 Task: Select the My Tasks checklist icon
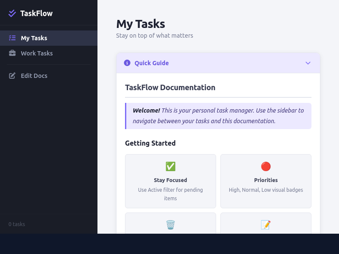(12, 38)
